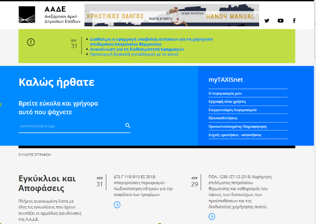Open Ενεργοποίηση Λογαριασμού link
This screenshot has height=224, width=316.
click(232, 110)
